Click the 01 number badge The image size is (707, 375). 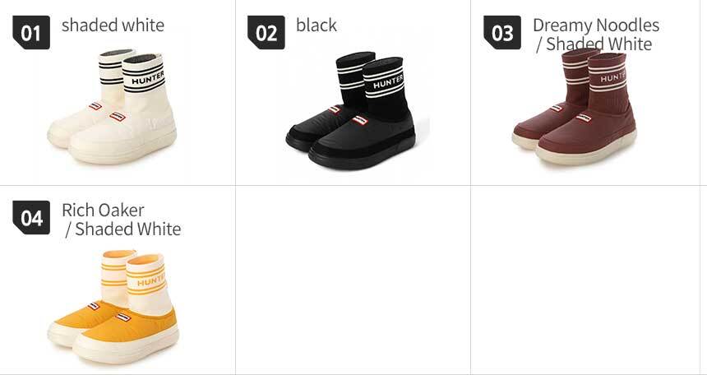[x=31, y=33]
